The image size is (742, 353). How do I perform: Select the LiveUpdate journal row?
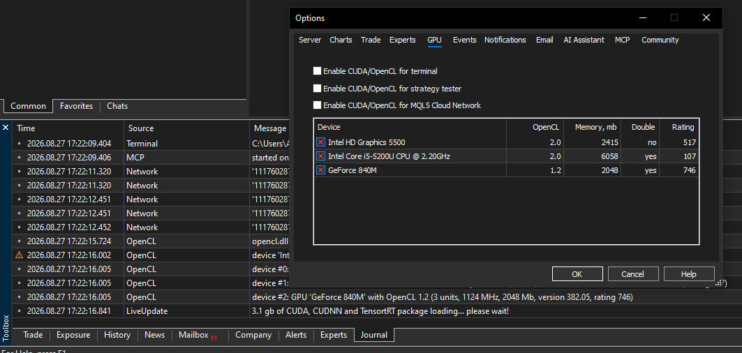pyautogui.click(x=377, y=311)
